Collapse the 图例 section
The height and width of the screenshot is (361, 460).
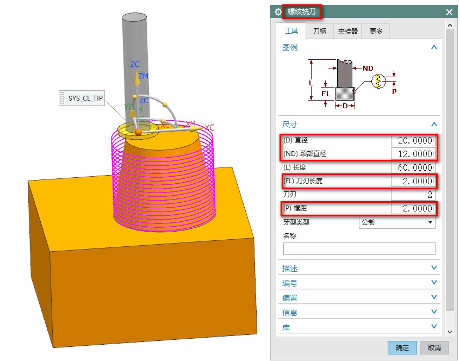click(x=433, y=47)
